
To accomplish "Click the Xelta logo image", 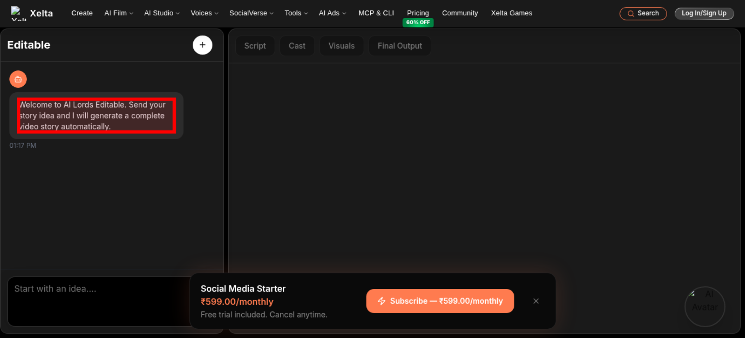I will (18, 13).
